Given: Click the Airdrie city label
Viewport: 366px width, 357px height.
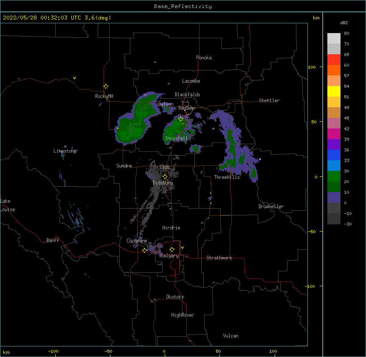Looking at the screenshot, I should click(x=171, y=228).
